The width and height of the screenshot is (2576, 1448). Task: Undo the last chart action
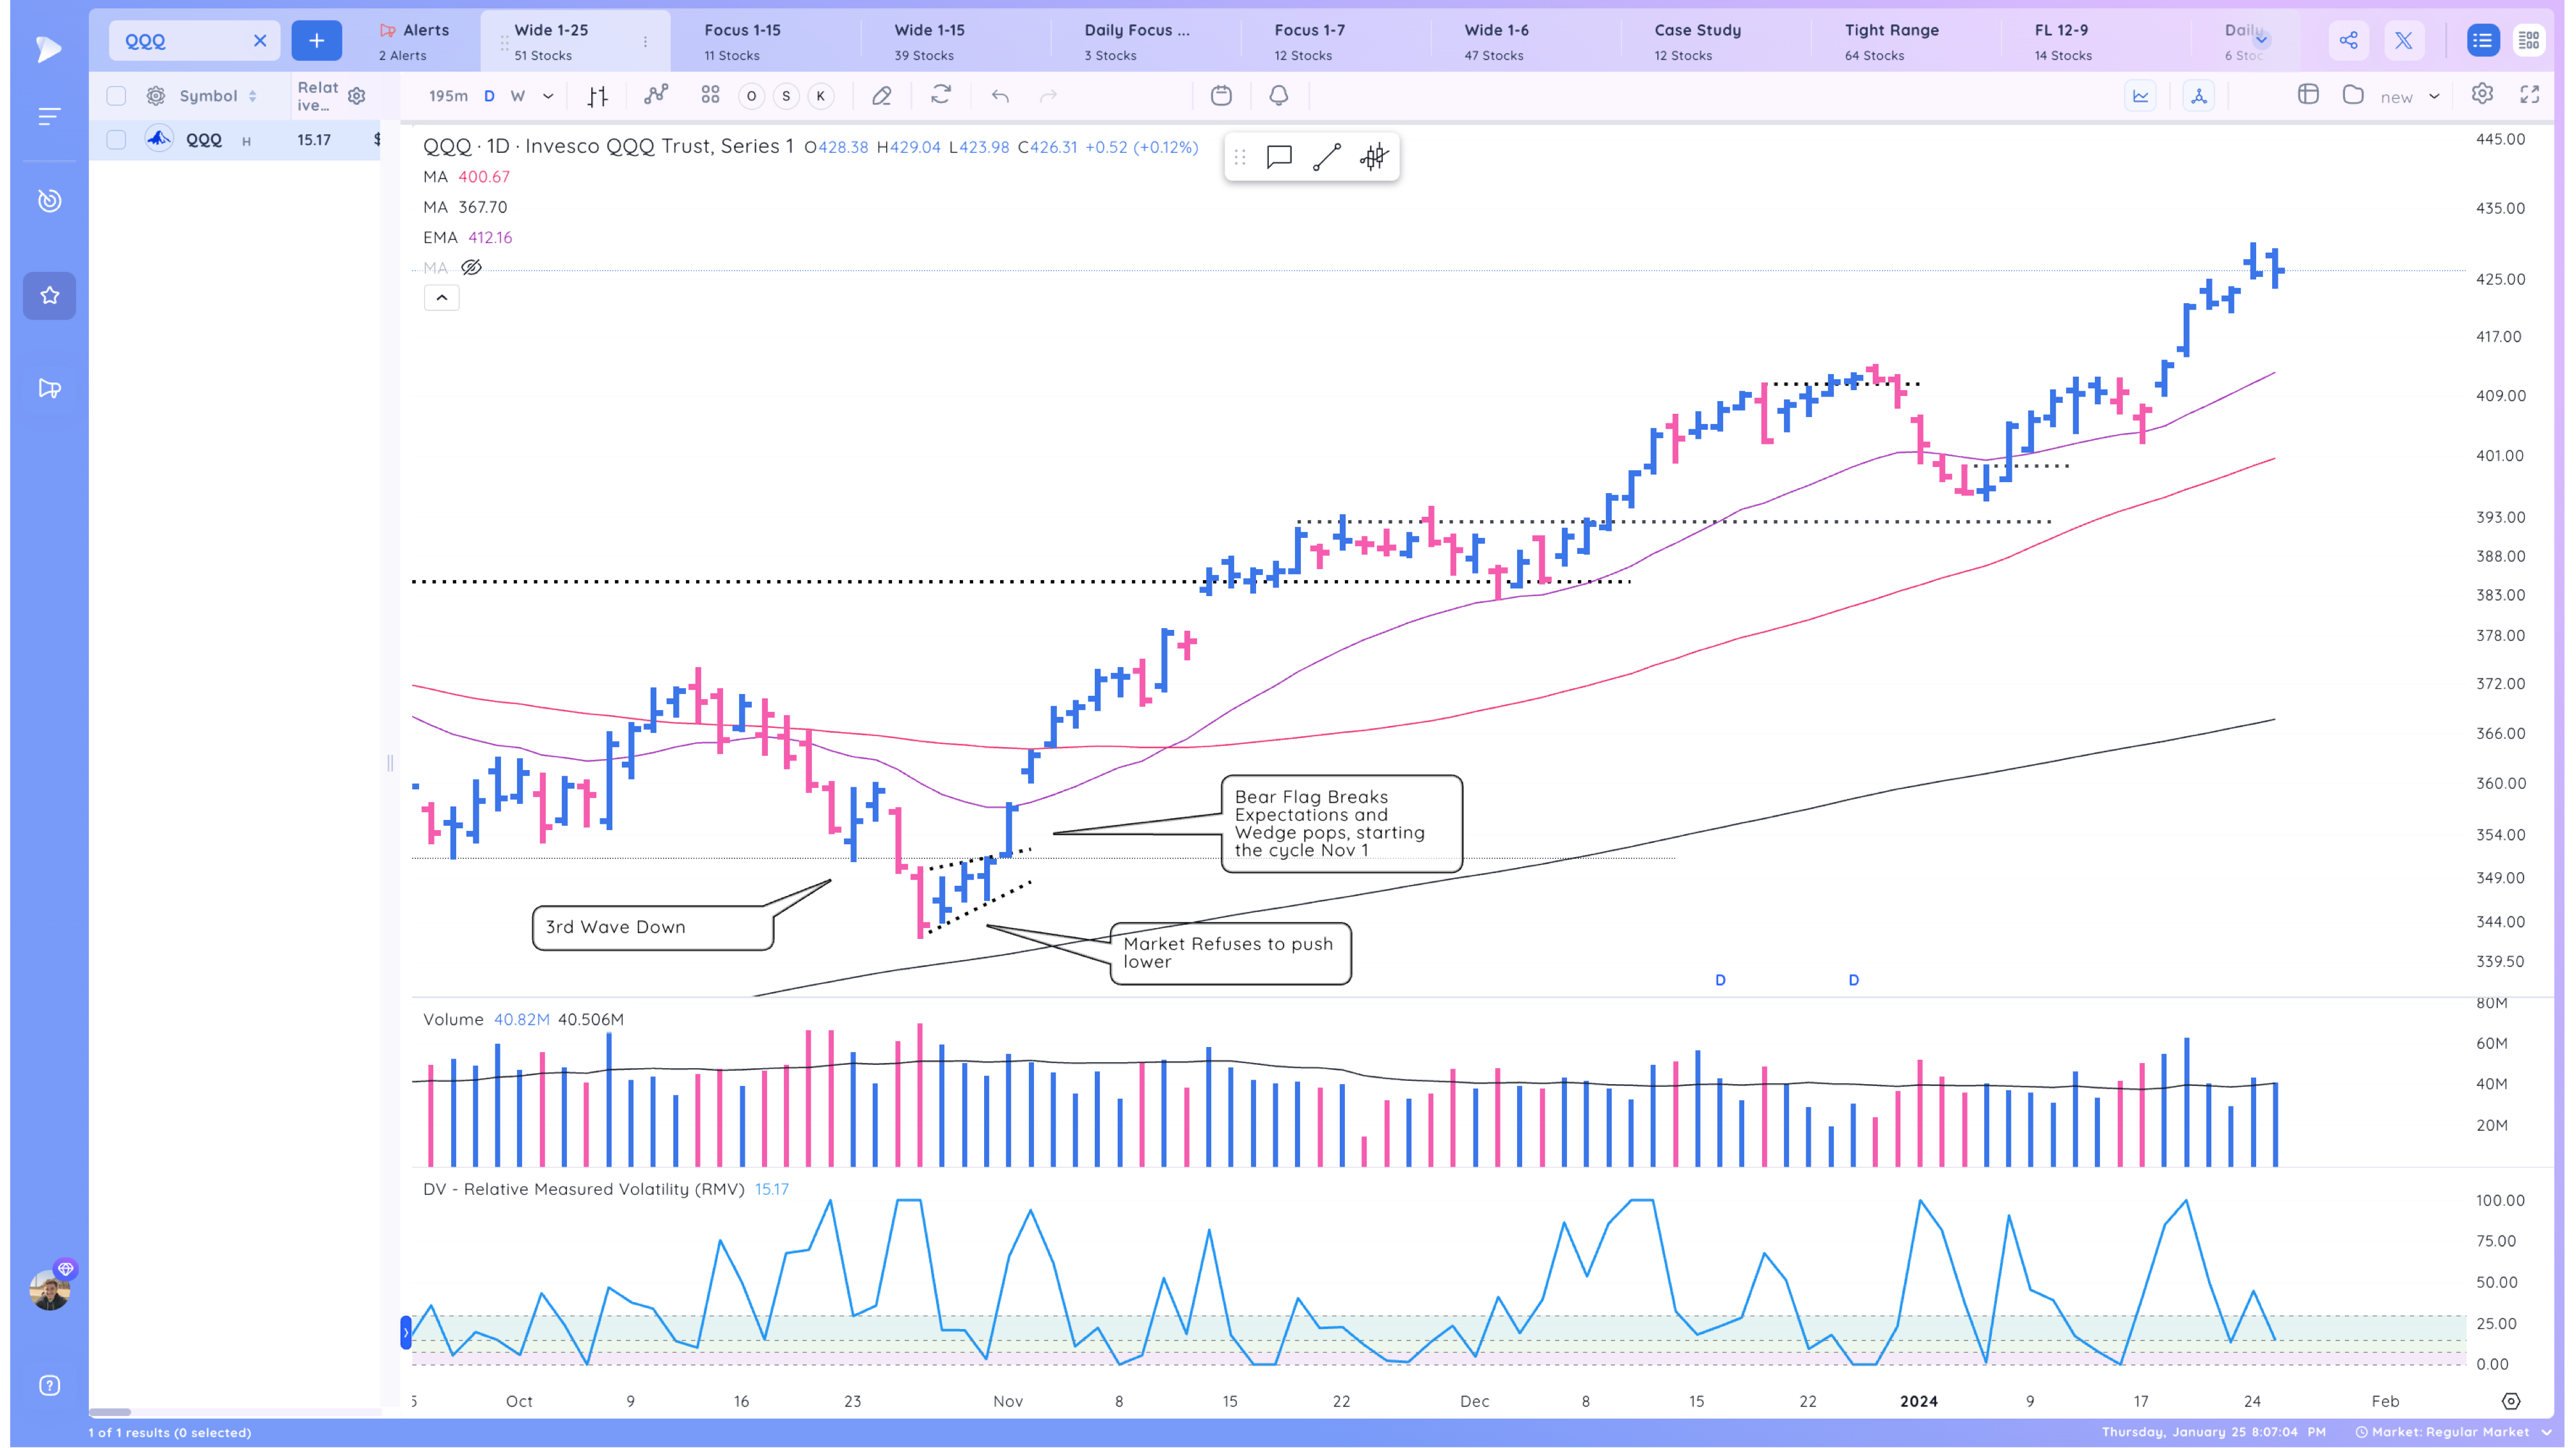coord(1000,96)
